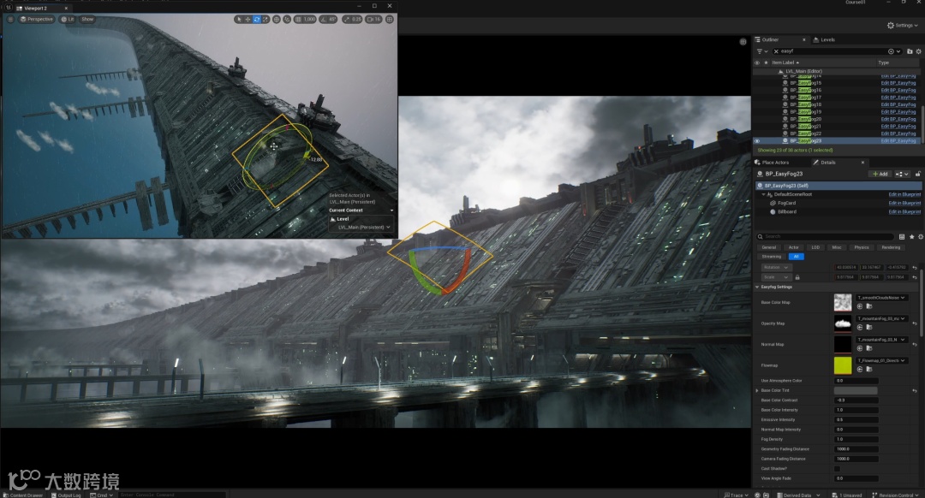925x498 pixels.
Task: Click the Unreal Engine logo icon
Action: coord(9,8)
